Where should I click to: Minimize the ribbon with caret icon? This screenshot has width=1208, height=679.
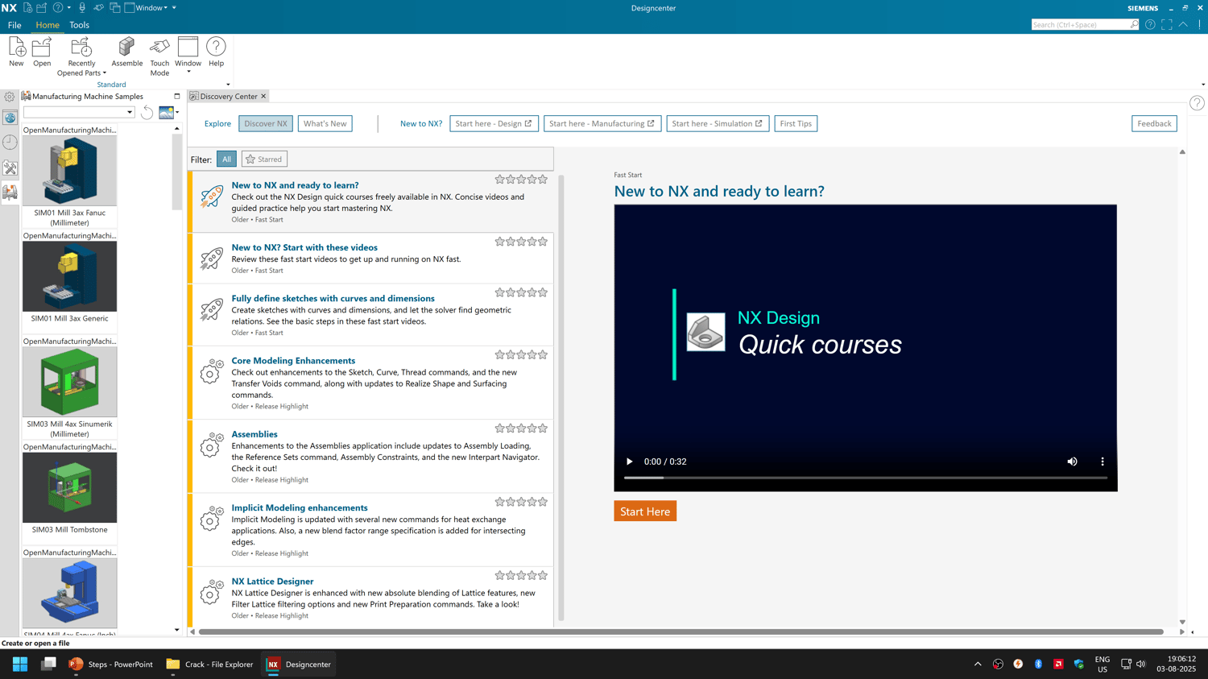1183,25
